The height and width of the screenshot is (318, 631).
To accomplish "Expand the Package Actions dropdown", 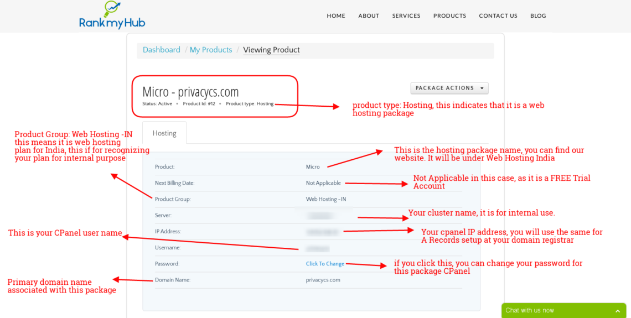I will (x=449, y=88).
